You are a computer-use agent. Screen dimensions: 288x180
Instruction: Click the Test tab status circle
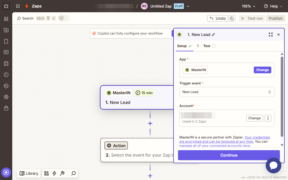214,46
